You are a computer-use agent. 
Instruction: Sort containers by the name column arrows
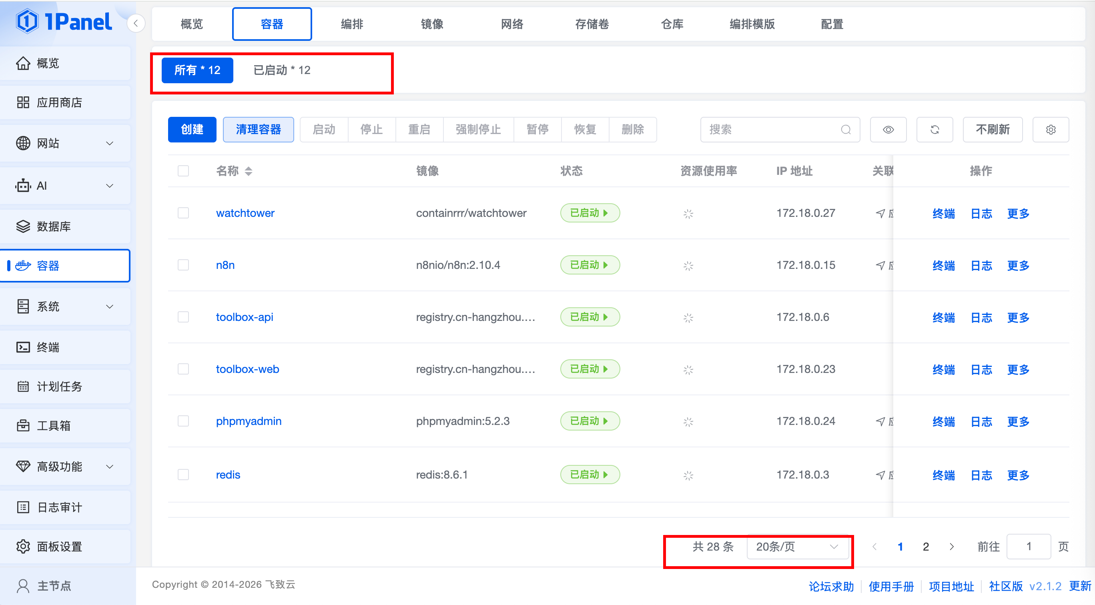pyautogui.click(x=249, y=171)
